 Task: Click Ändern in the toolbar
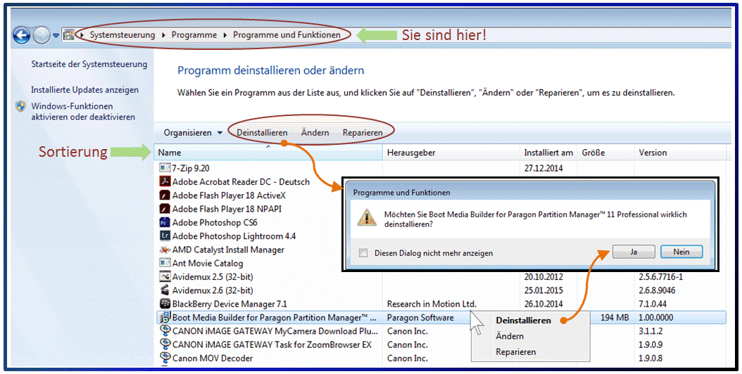[x=315, y=133]
